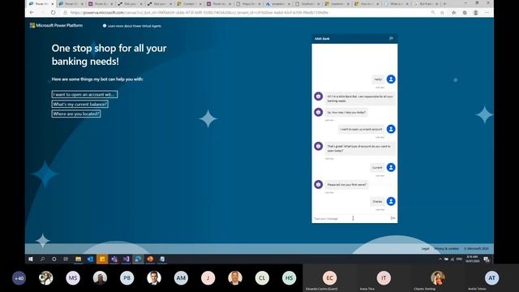Open File Explorer from the taskbar
519x292 pixels.
(x=78, y=259)
